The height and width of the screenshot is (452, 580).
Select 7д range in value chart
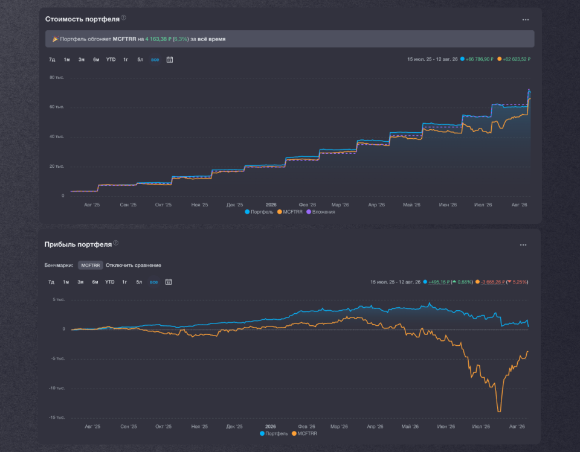click(52, 60)
